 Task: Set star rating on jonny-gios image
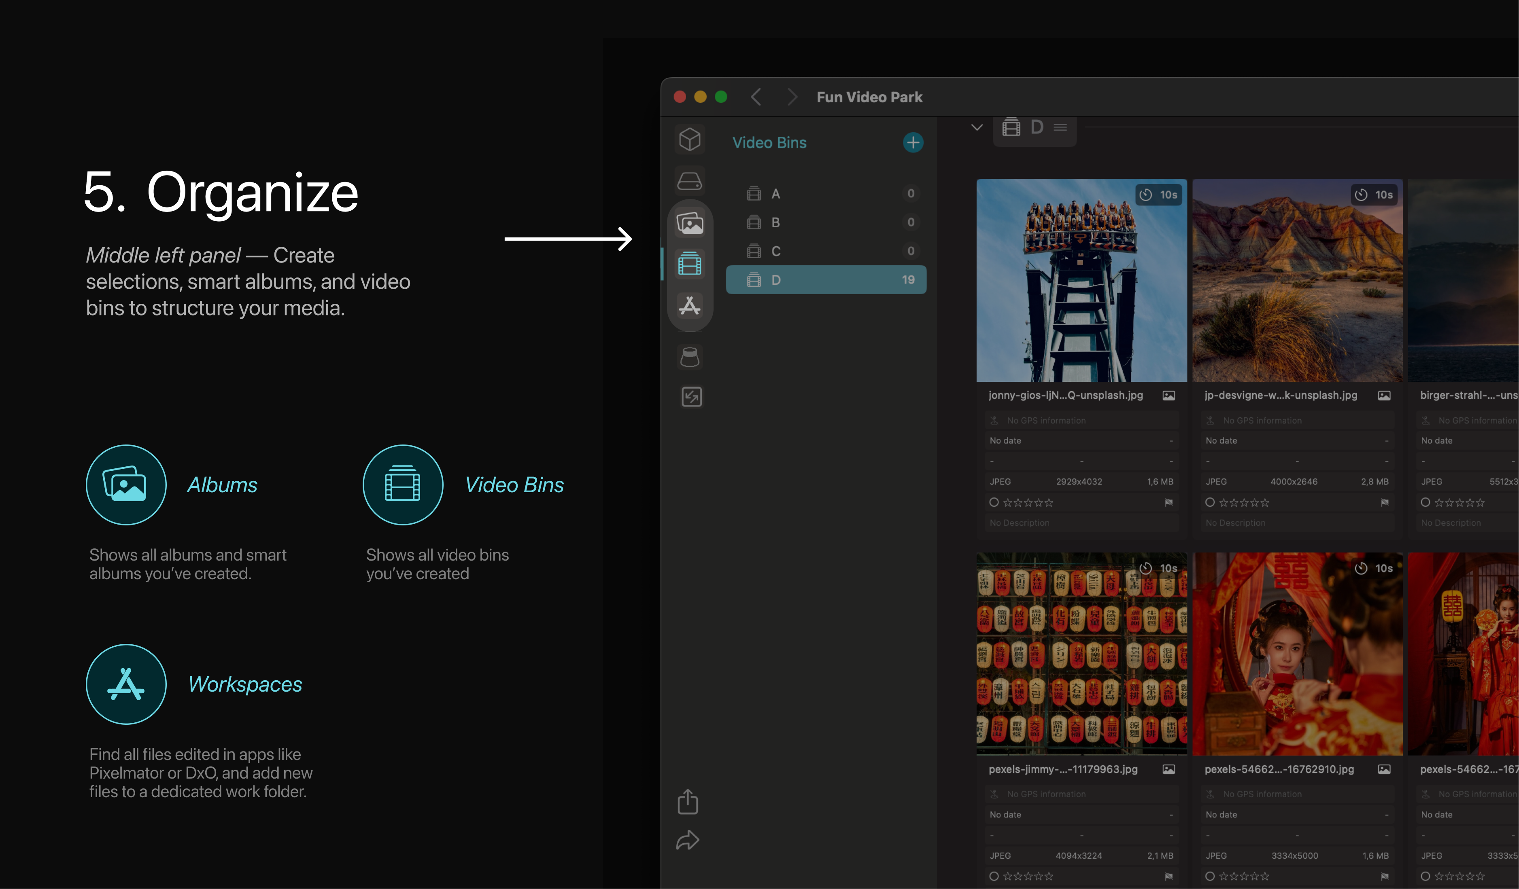tap(1028, 502)
